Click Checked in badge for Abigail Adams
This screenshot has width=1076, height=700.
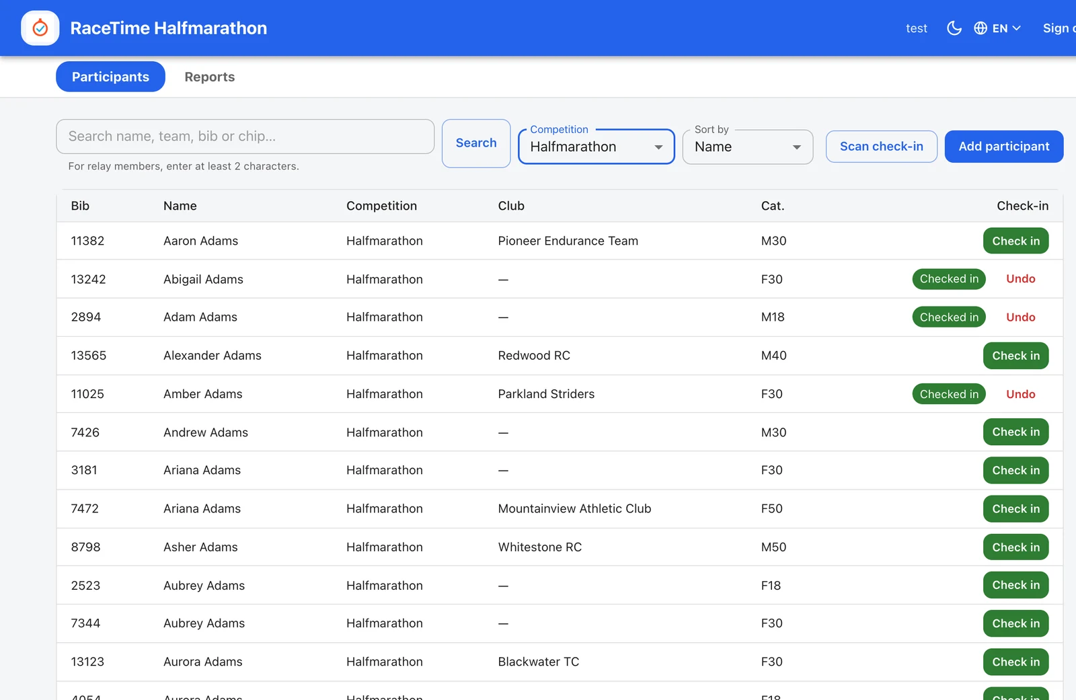[x=949, y=279]
